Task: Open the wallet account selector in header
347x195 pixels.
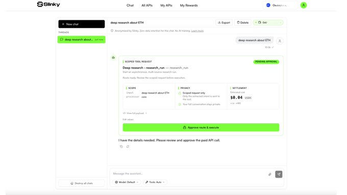Action: tap(280, 5)
